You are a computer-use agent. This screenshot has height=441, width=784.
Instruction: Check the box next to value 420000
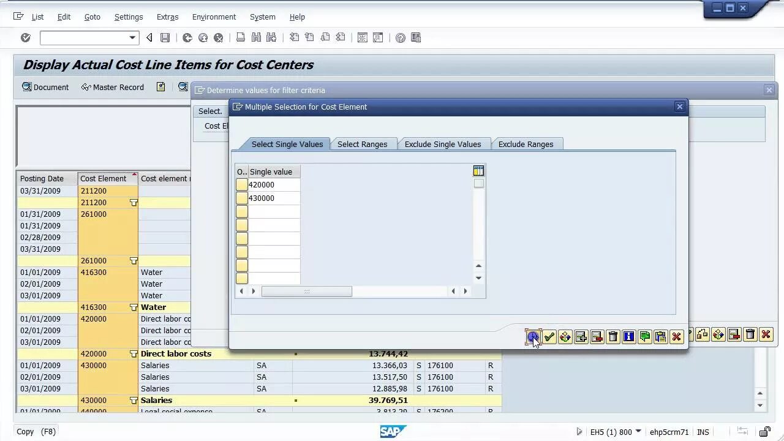[242, 184]
